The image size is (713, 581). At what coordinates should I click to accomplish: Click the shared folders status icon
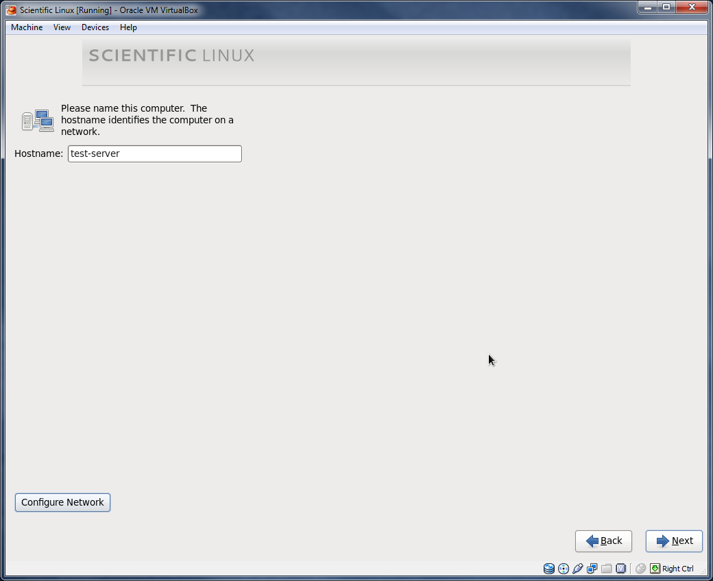click(606, 568)
